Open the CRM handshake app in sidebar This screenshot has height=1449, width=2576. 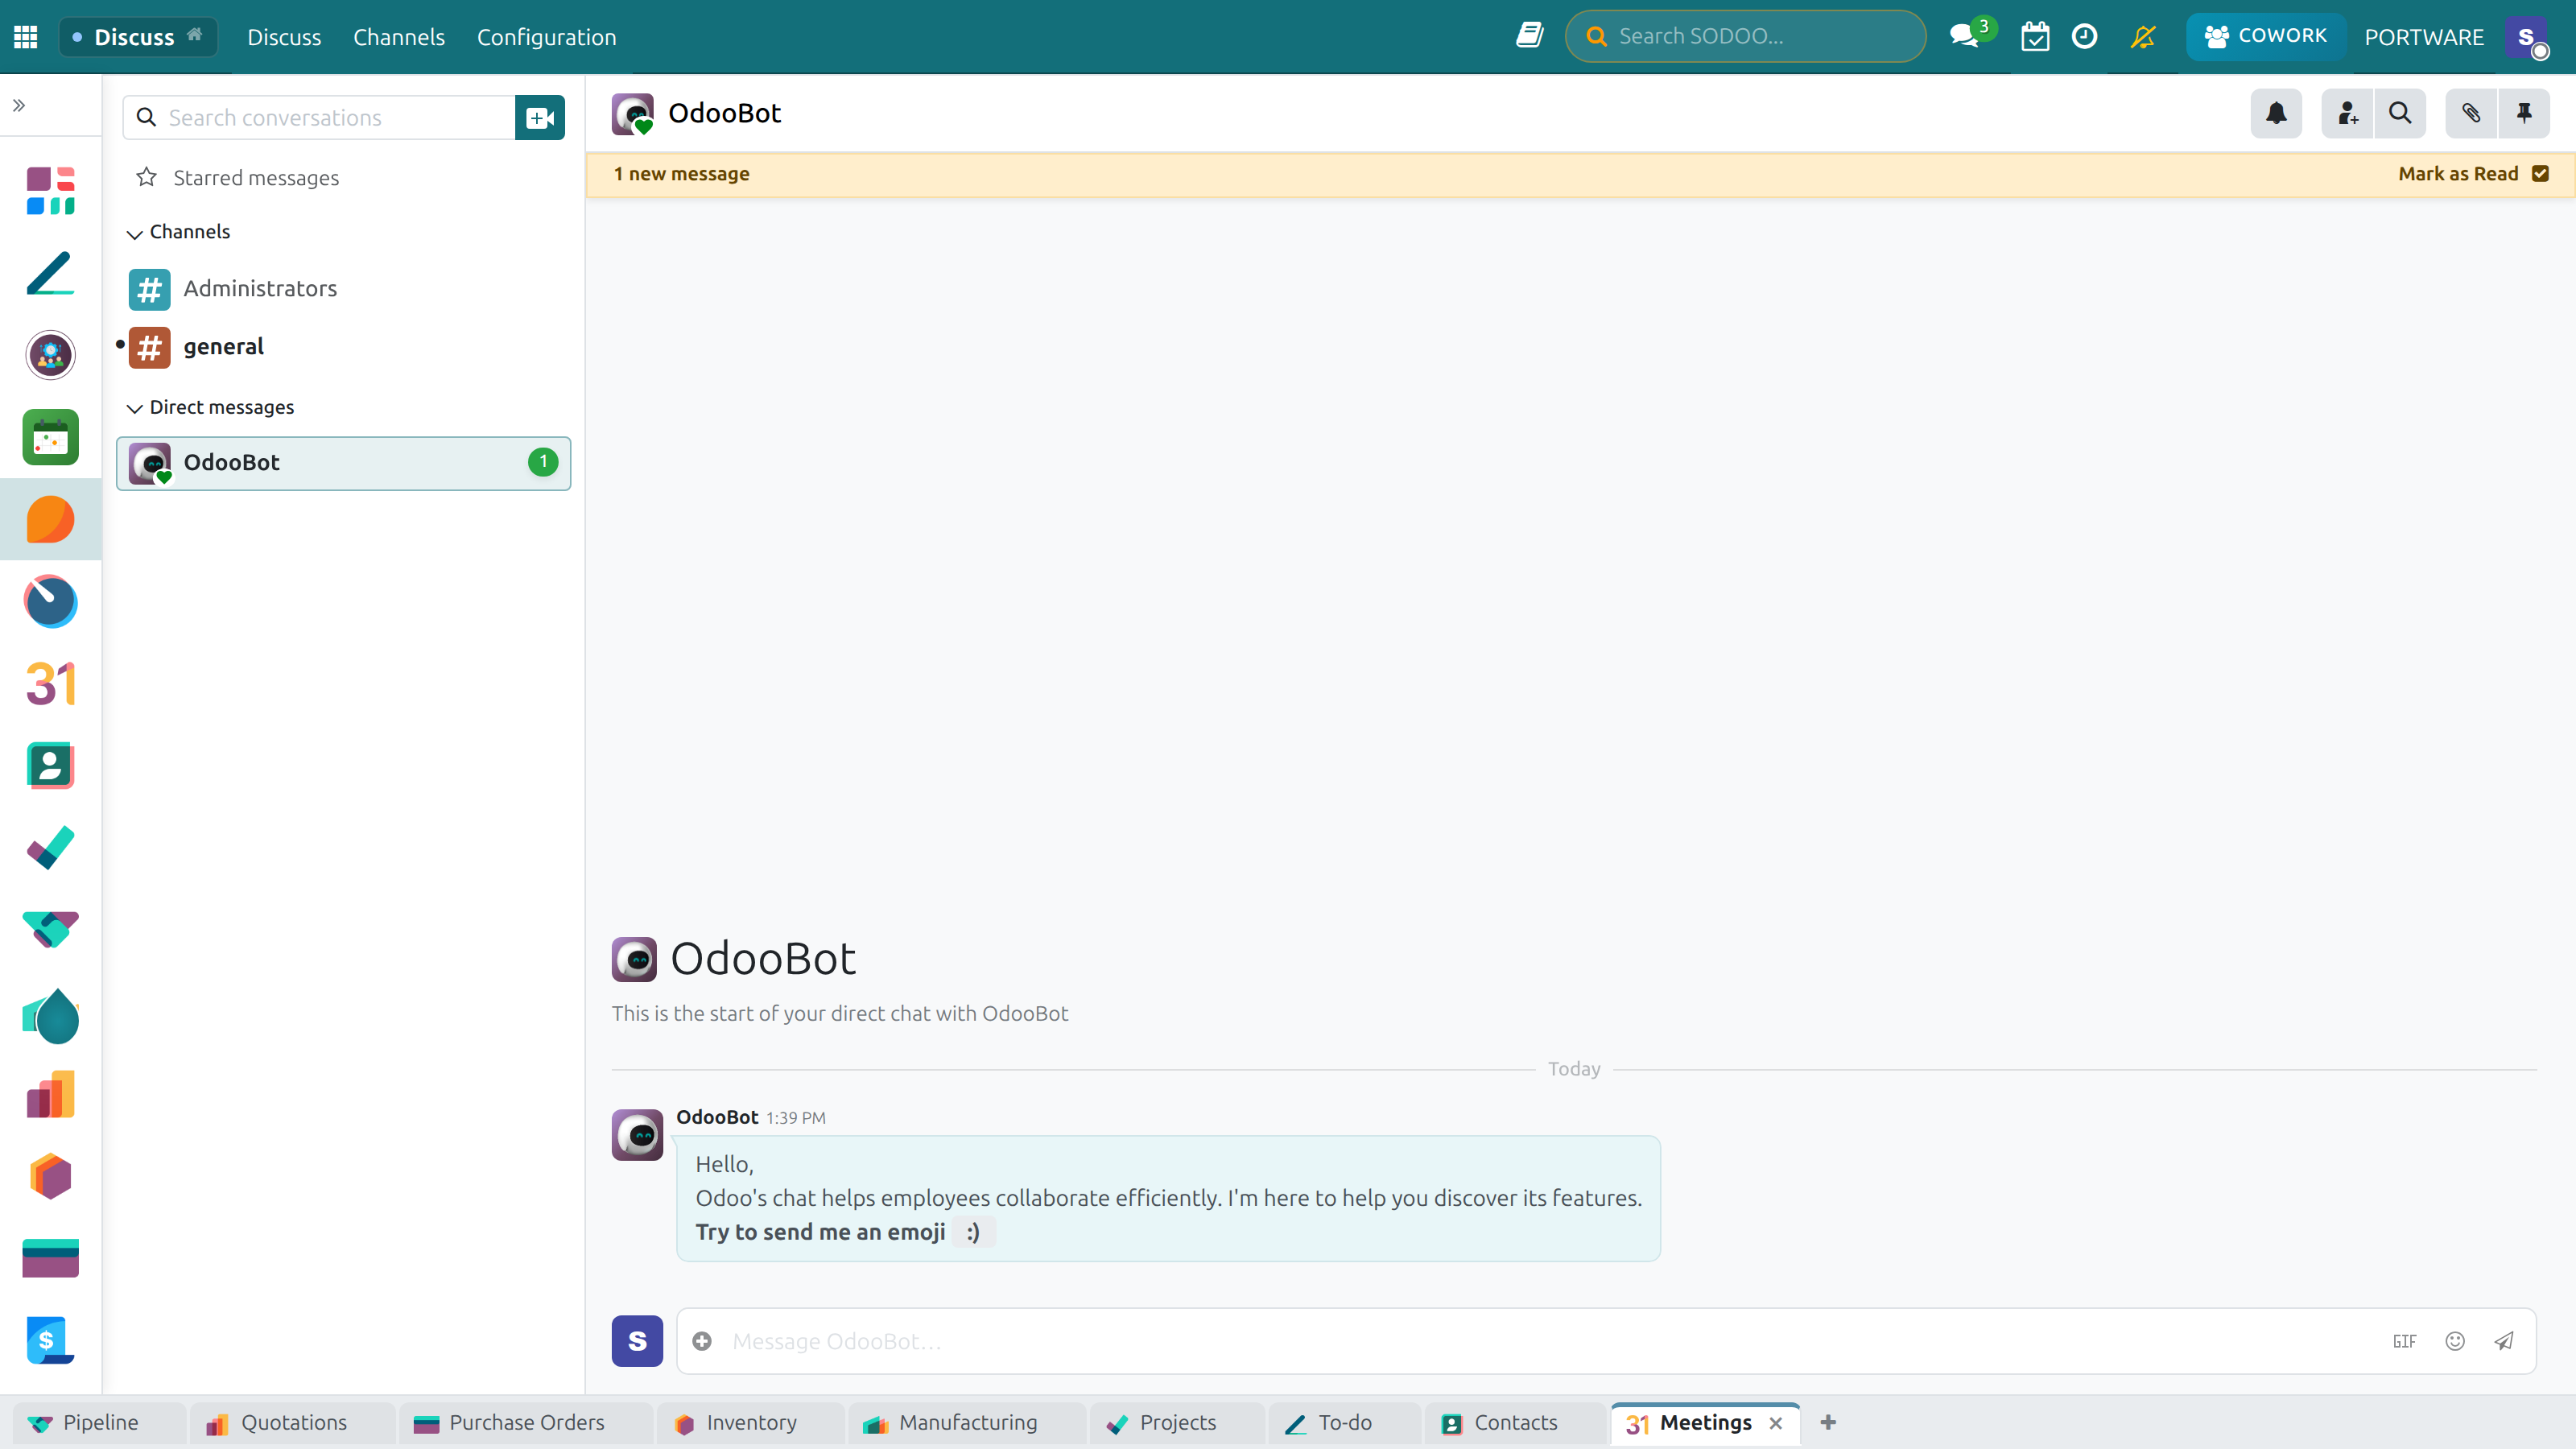pyautogui.click(x=50, y=930)
